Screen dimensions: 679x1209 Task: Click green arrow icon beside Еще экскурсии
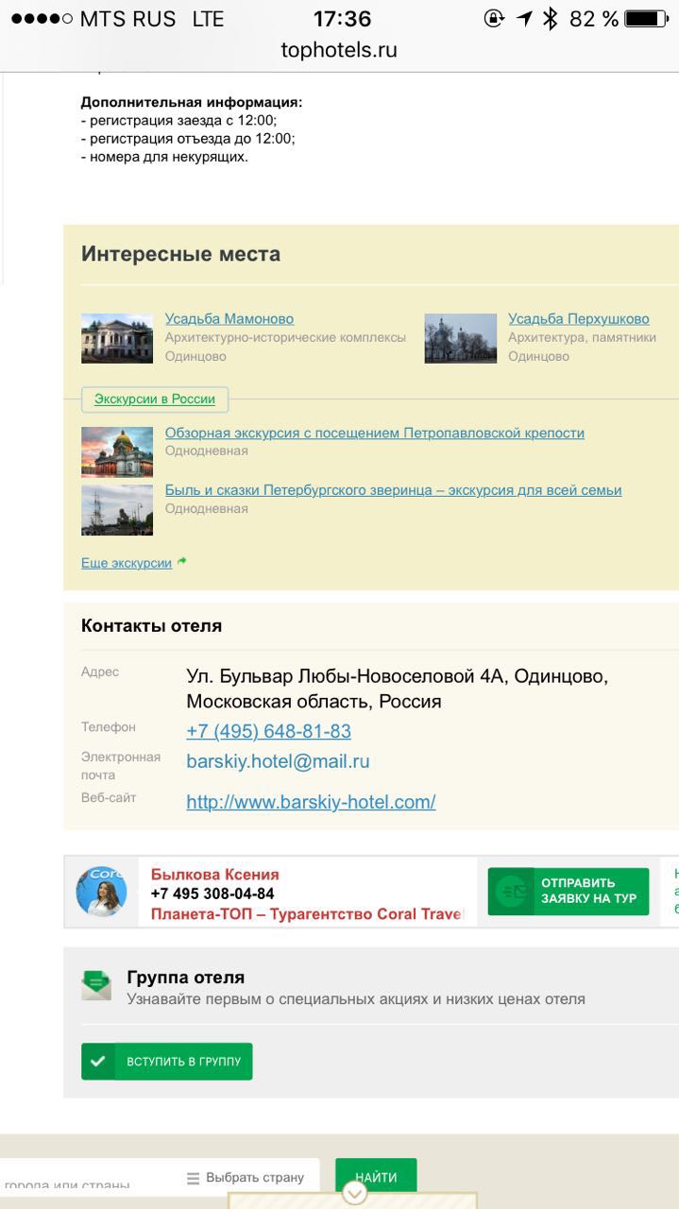pos(182,562)
